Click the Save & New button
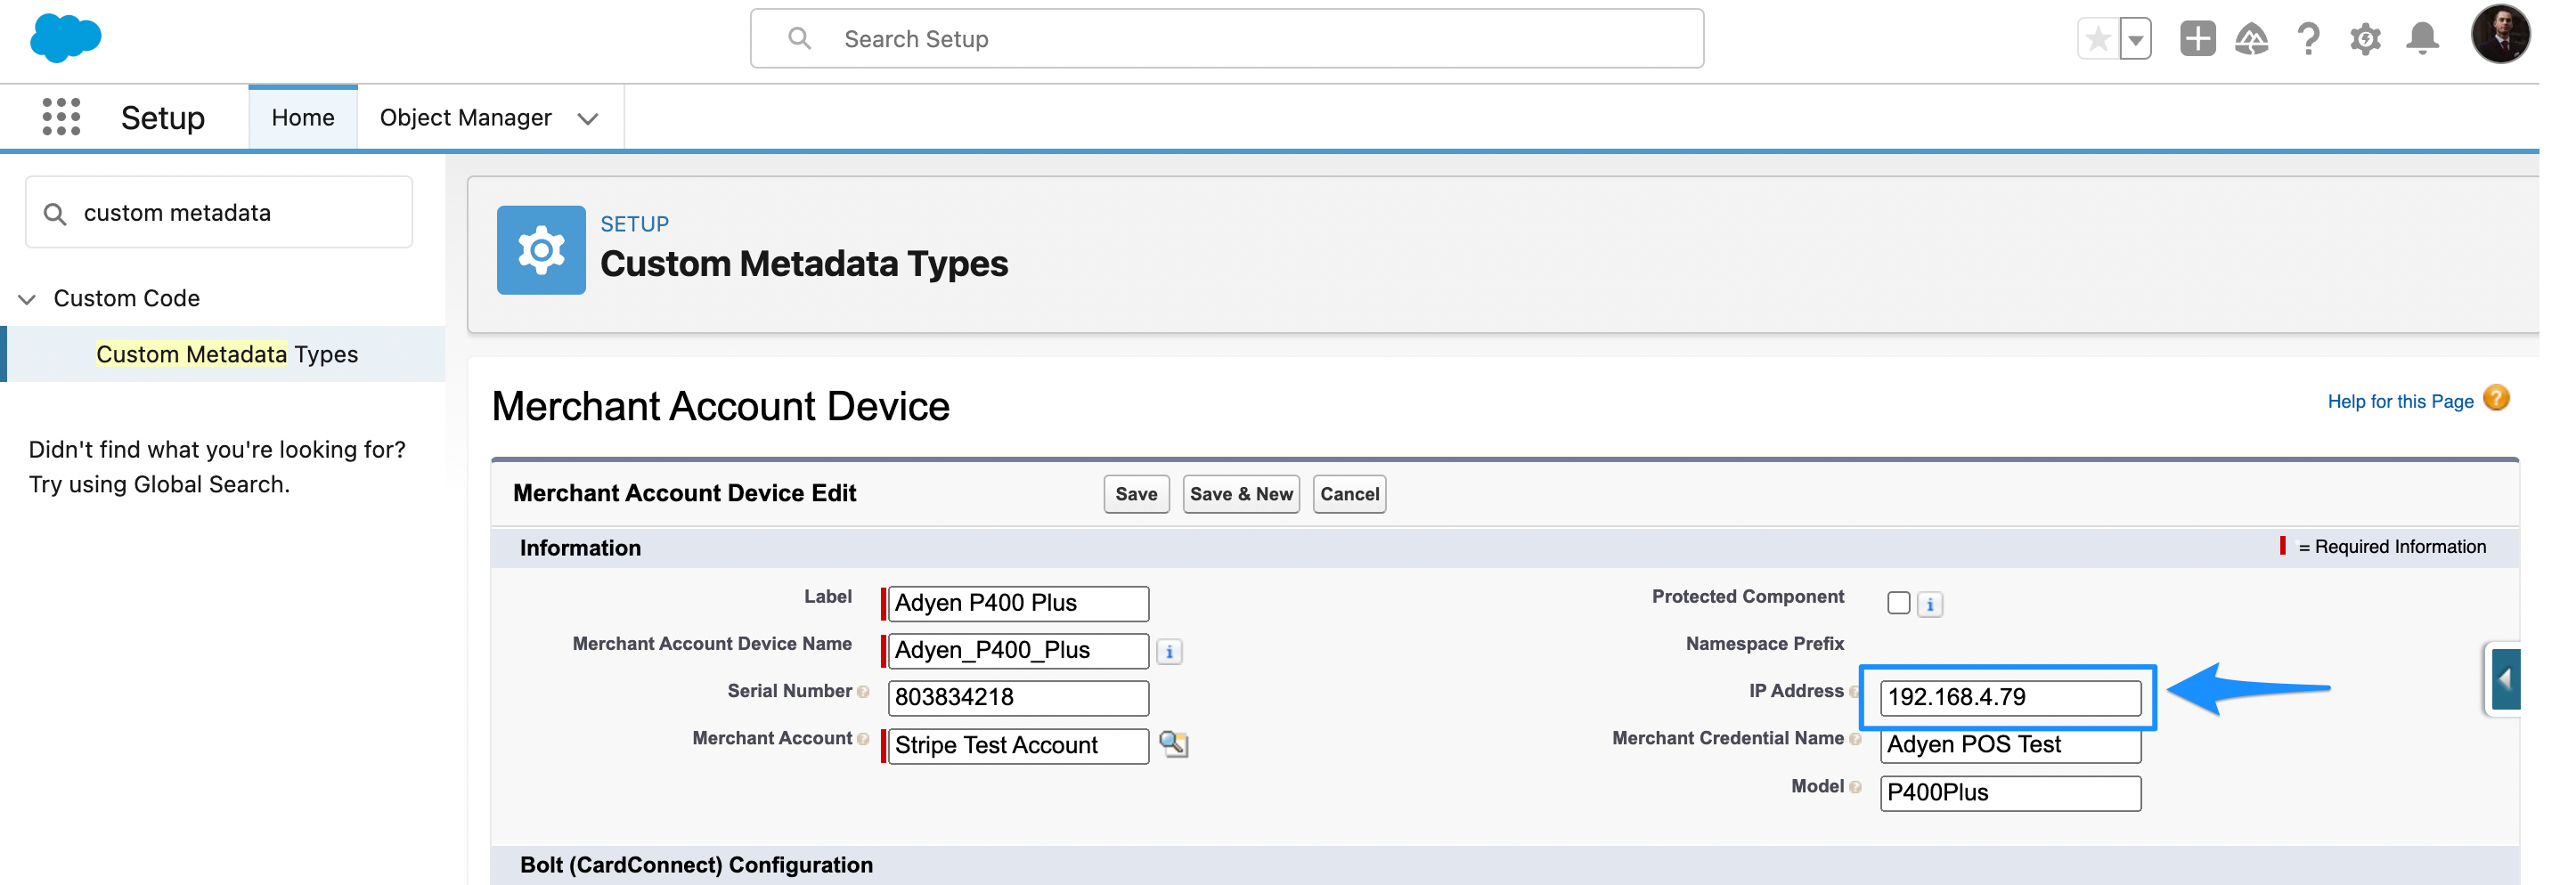2576x885 pixels. [x=1240, y=494]
